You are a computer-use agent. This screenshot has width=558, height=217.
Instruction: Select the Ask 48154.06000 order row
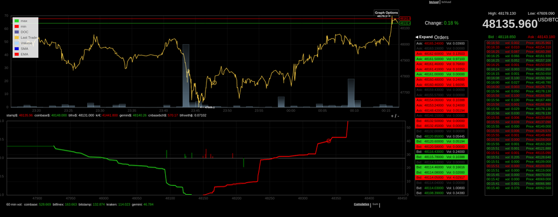tap(441, 100)
